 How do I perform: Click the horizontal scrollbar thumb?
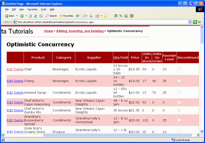pyautogui.click(x=117, y=135)
